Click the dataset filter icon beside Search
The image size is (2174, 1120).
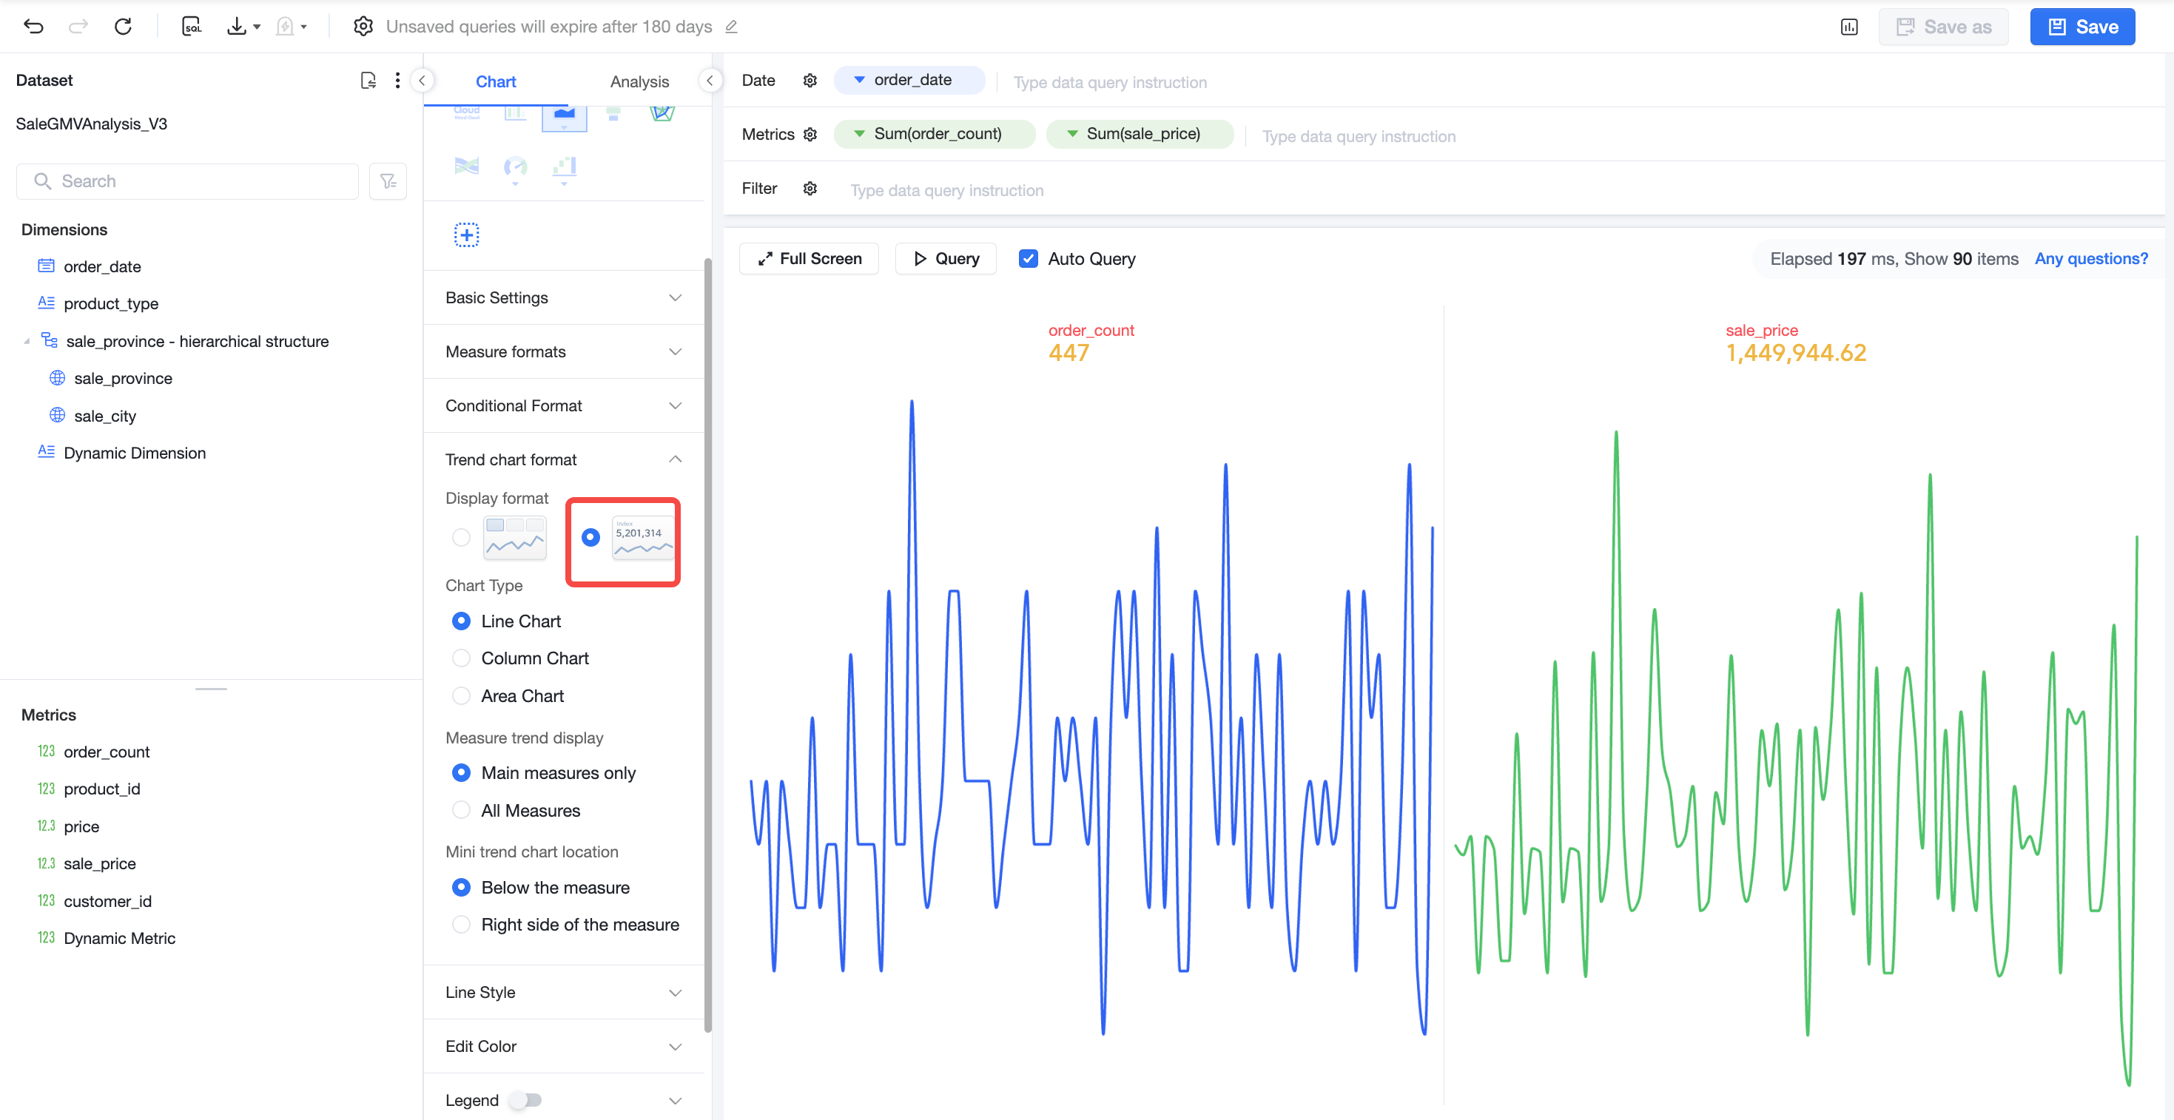(388, 181)
